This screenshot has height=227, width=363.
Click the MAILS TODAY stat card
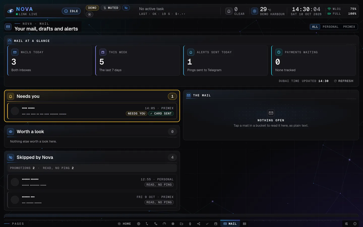pyautogui.click(x=50, y=61)
